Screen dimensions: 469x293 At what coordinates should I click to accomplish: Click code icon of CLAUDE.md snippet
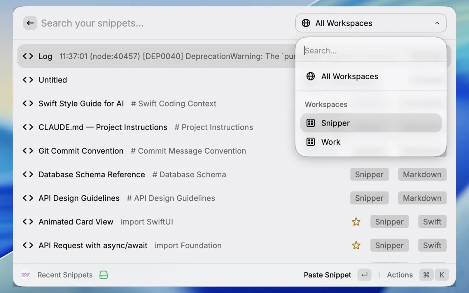tap(28, 127)
